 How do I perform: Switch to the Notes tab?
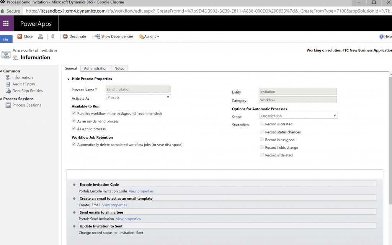tap(119, 68)
